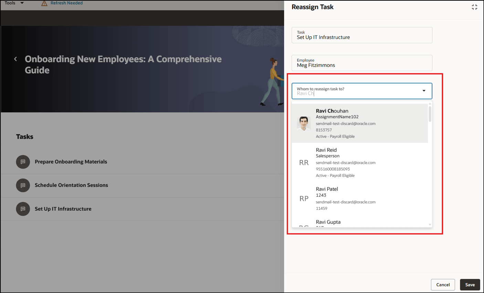Image resolution: width=484 pixels, height=293 pixels.
Task: Click the Prepare Onboarding Materials task icon
Action: (23, 162)
